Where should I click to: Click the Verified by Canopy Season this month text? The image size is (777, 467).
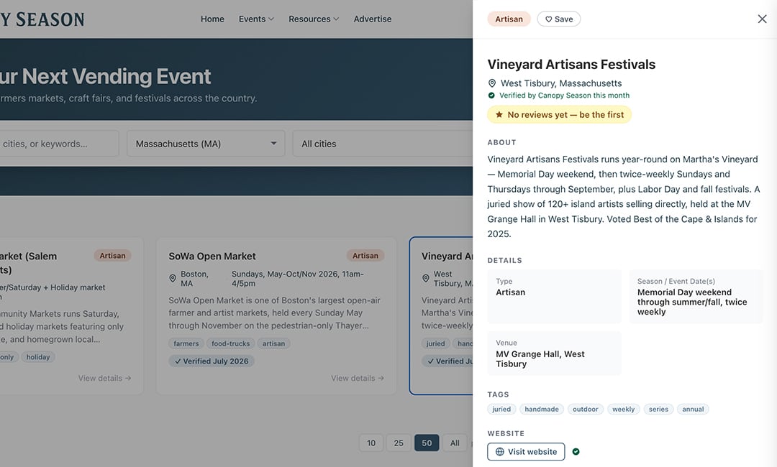click(564, 96)
